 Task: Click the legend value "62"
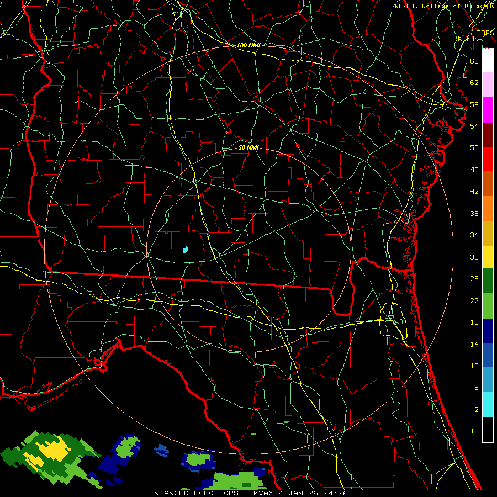click(474, 83)
